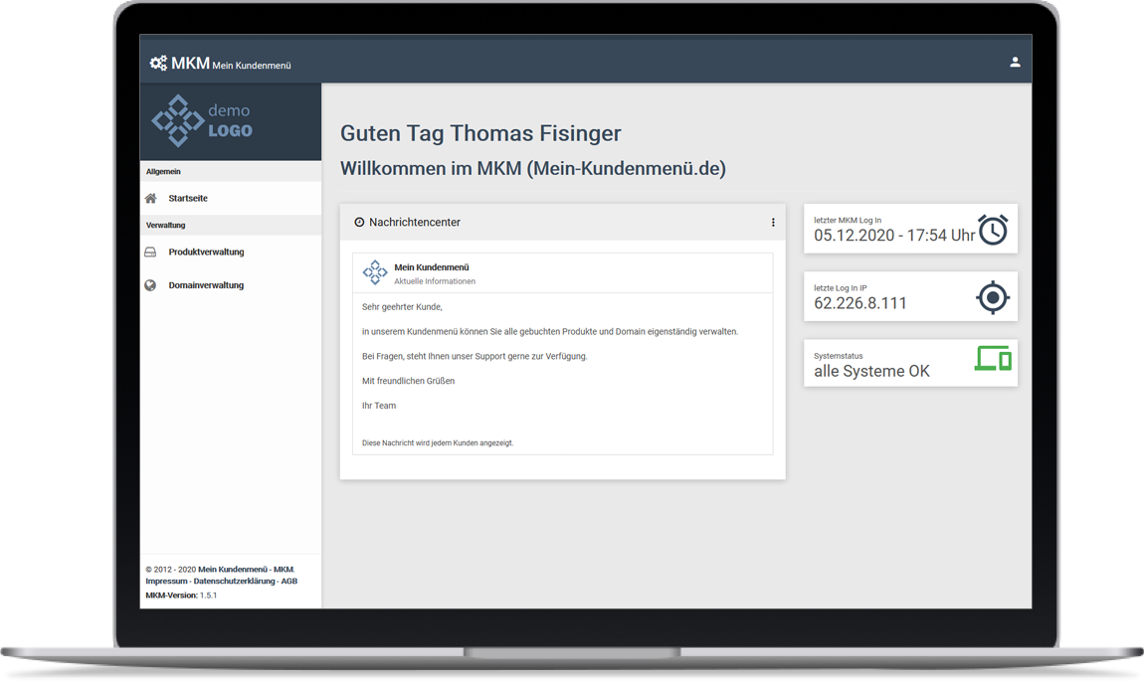
Task: Click the Produktverwaltung drive icon
Action: click(x=150, y=252)
